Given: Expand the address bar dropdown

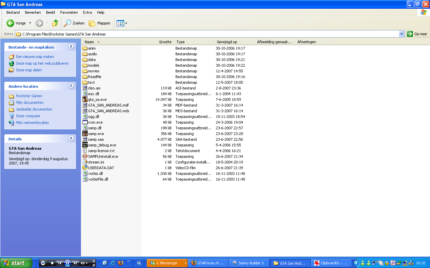Looking at the screenshot, I should click(x=401, y=34).
